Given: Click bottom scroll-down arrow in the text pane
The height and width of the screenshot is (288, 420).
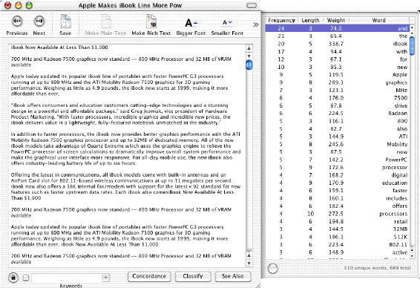Looking at the screenshot, I should [x=249, y=264].
